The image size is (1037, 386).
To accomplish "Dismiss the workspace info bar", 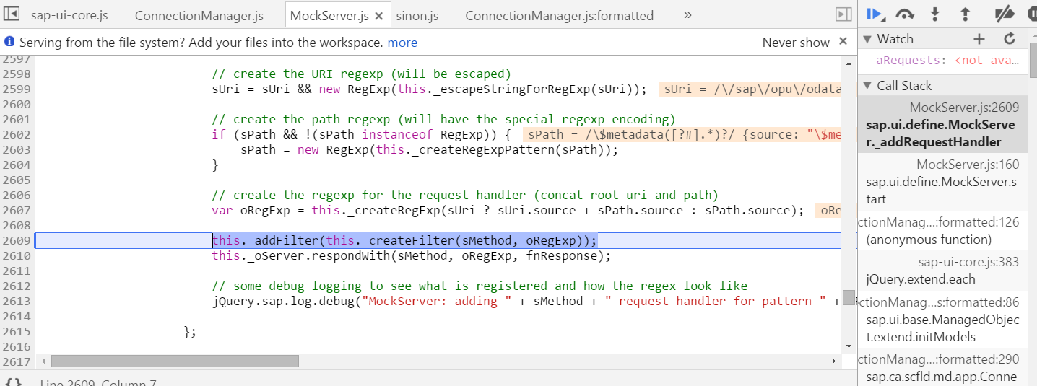I will click(843, 42).
